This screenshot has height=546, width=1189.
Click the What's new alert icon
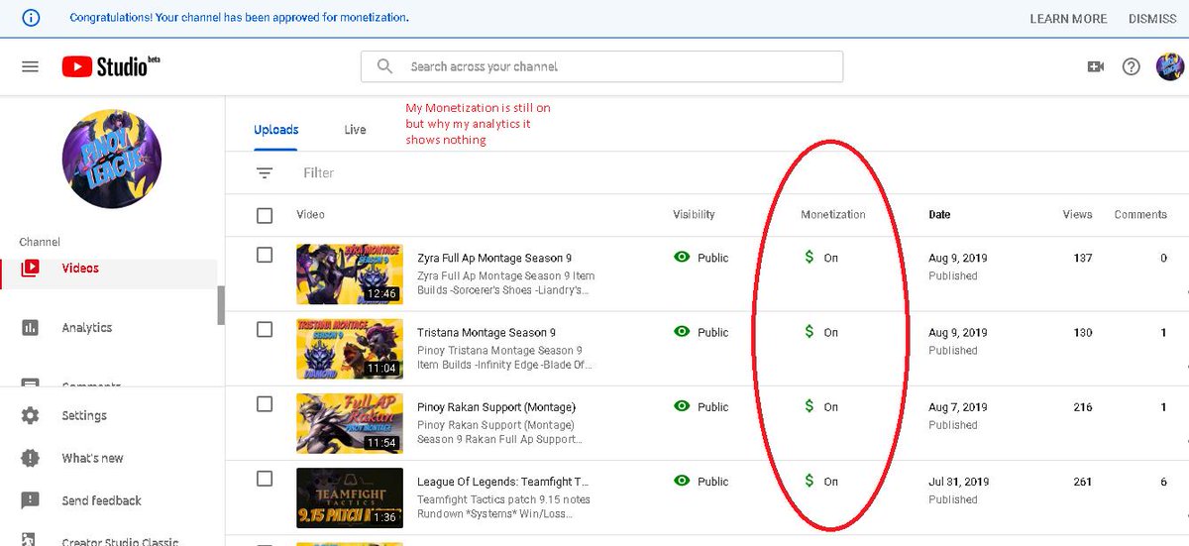(30, 458)
